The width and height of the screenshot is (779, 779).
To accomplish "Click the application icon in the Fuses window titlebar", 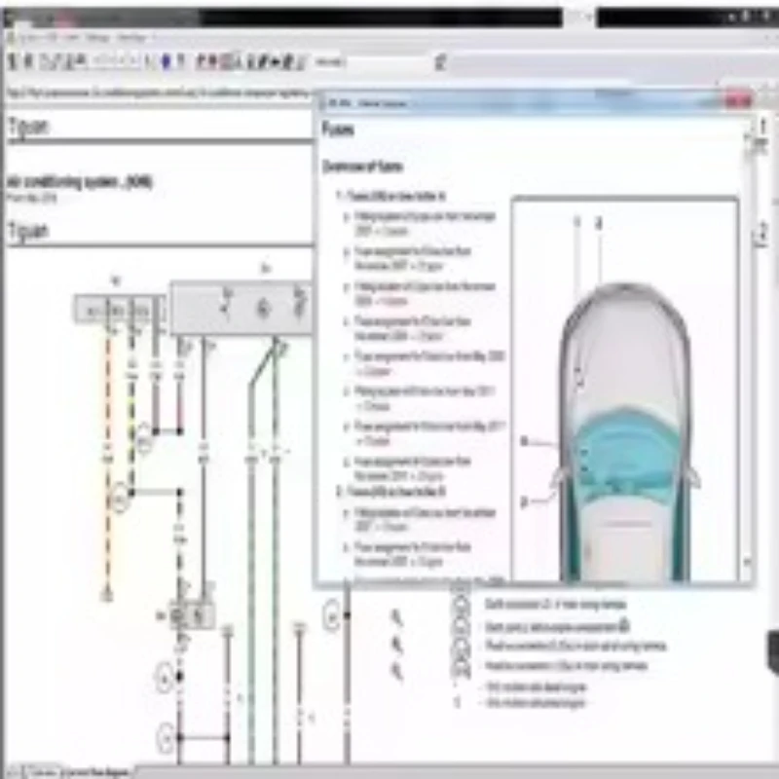I will click(327, 100).
